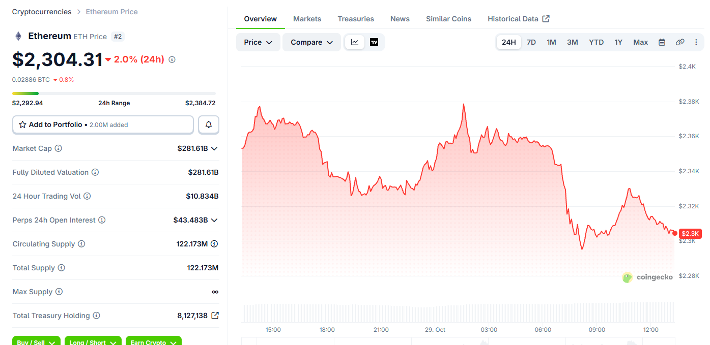This screenshot has width=710, height=345.
Task: Click the $2,304.31 main price
Action: tap(58, 59)
